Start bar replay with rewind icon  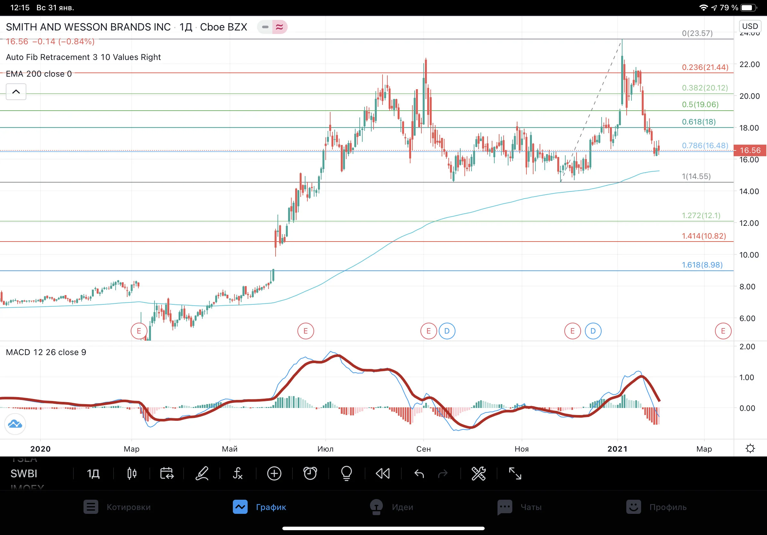click(383, 473)
